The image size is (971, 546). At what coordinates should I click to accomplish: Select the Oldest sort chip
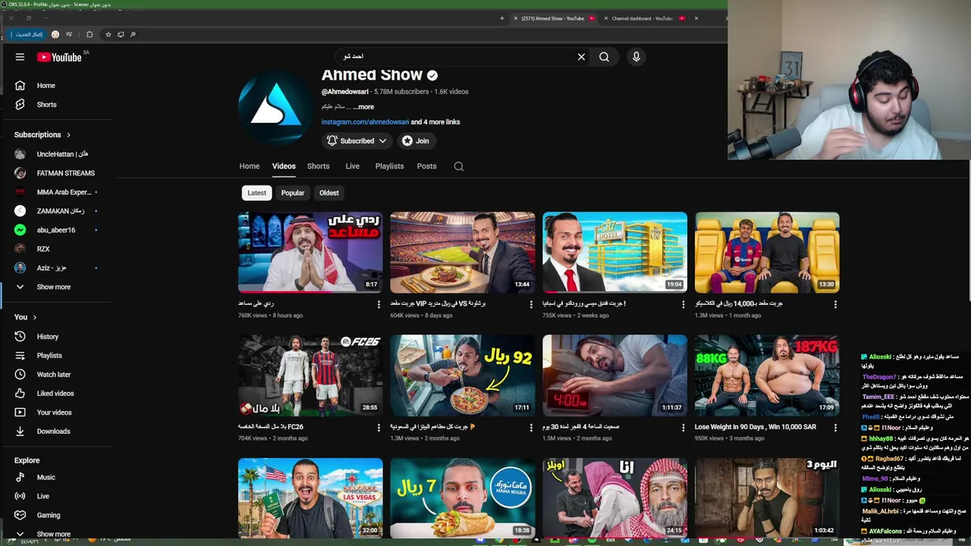point(329,193)
